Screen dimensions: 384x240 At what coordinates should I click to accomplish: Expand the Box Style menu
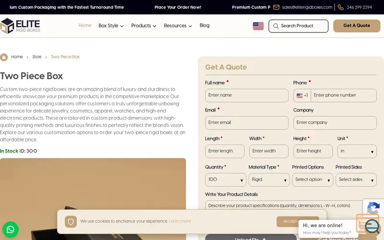[111, 26]
